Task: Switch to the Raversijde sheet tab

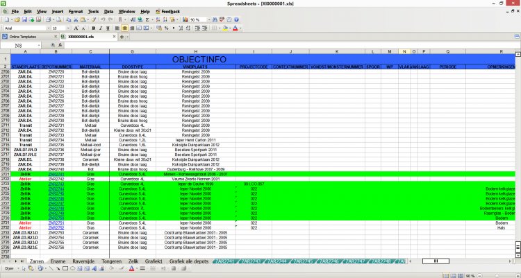Action: 83,261
